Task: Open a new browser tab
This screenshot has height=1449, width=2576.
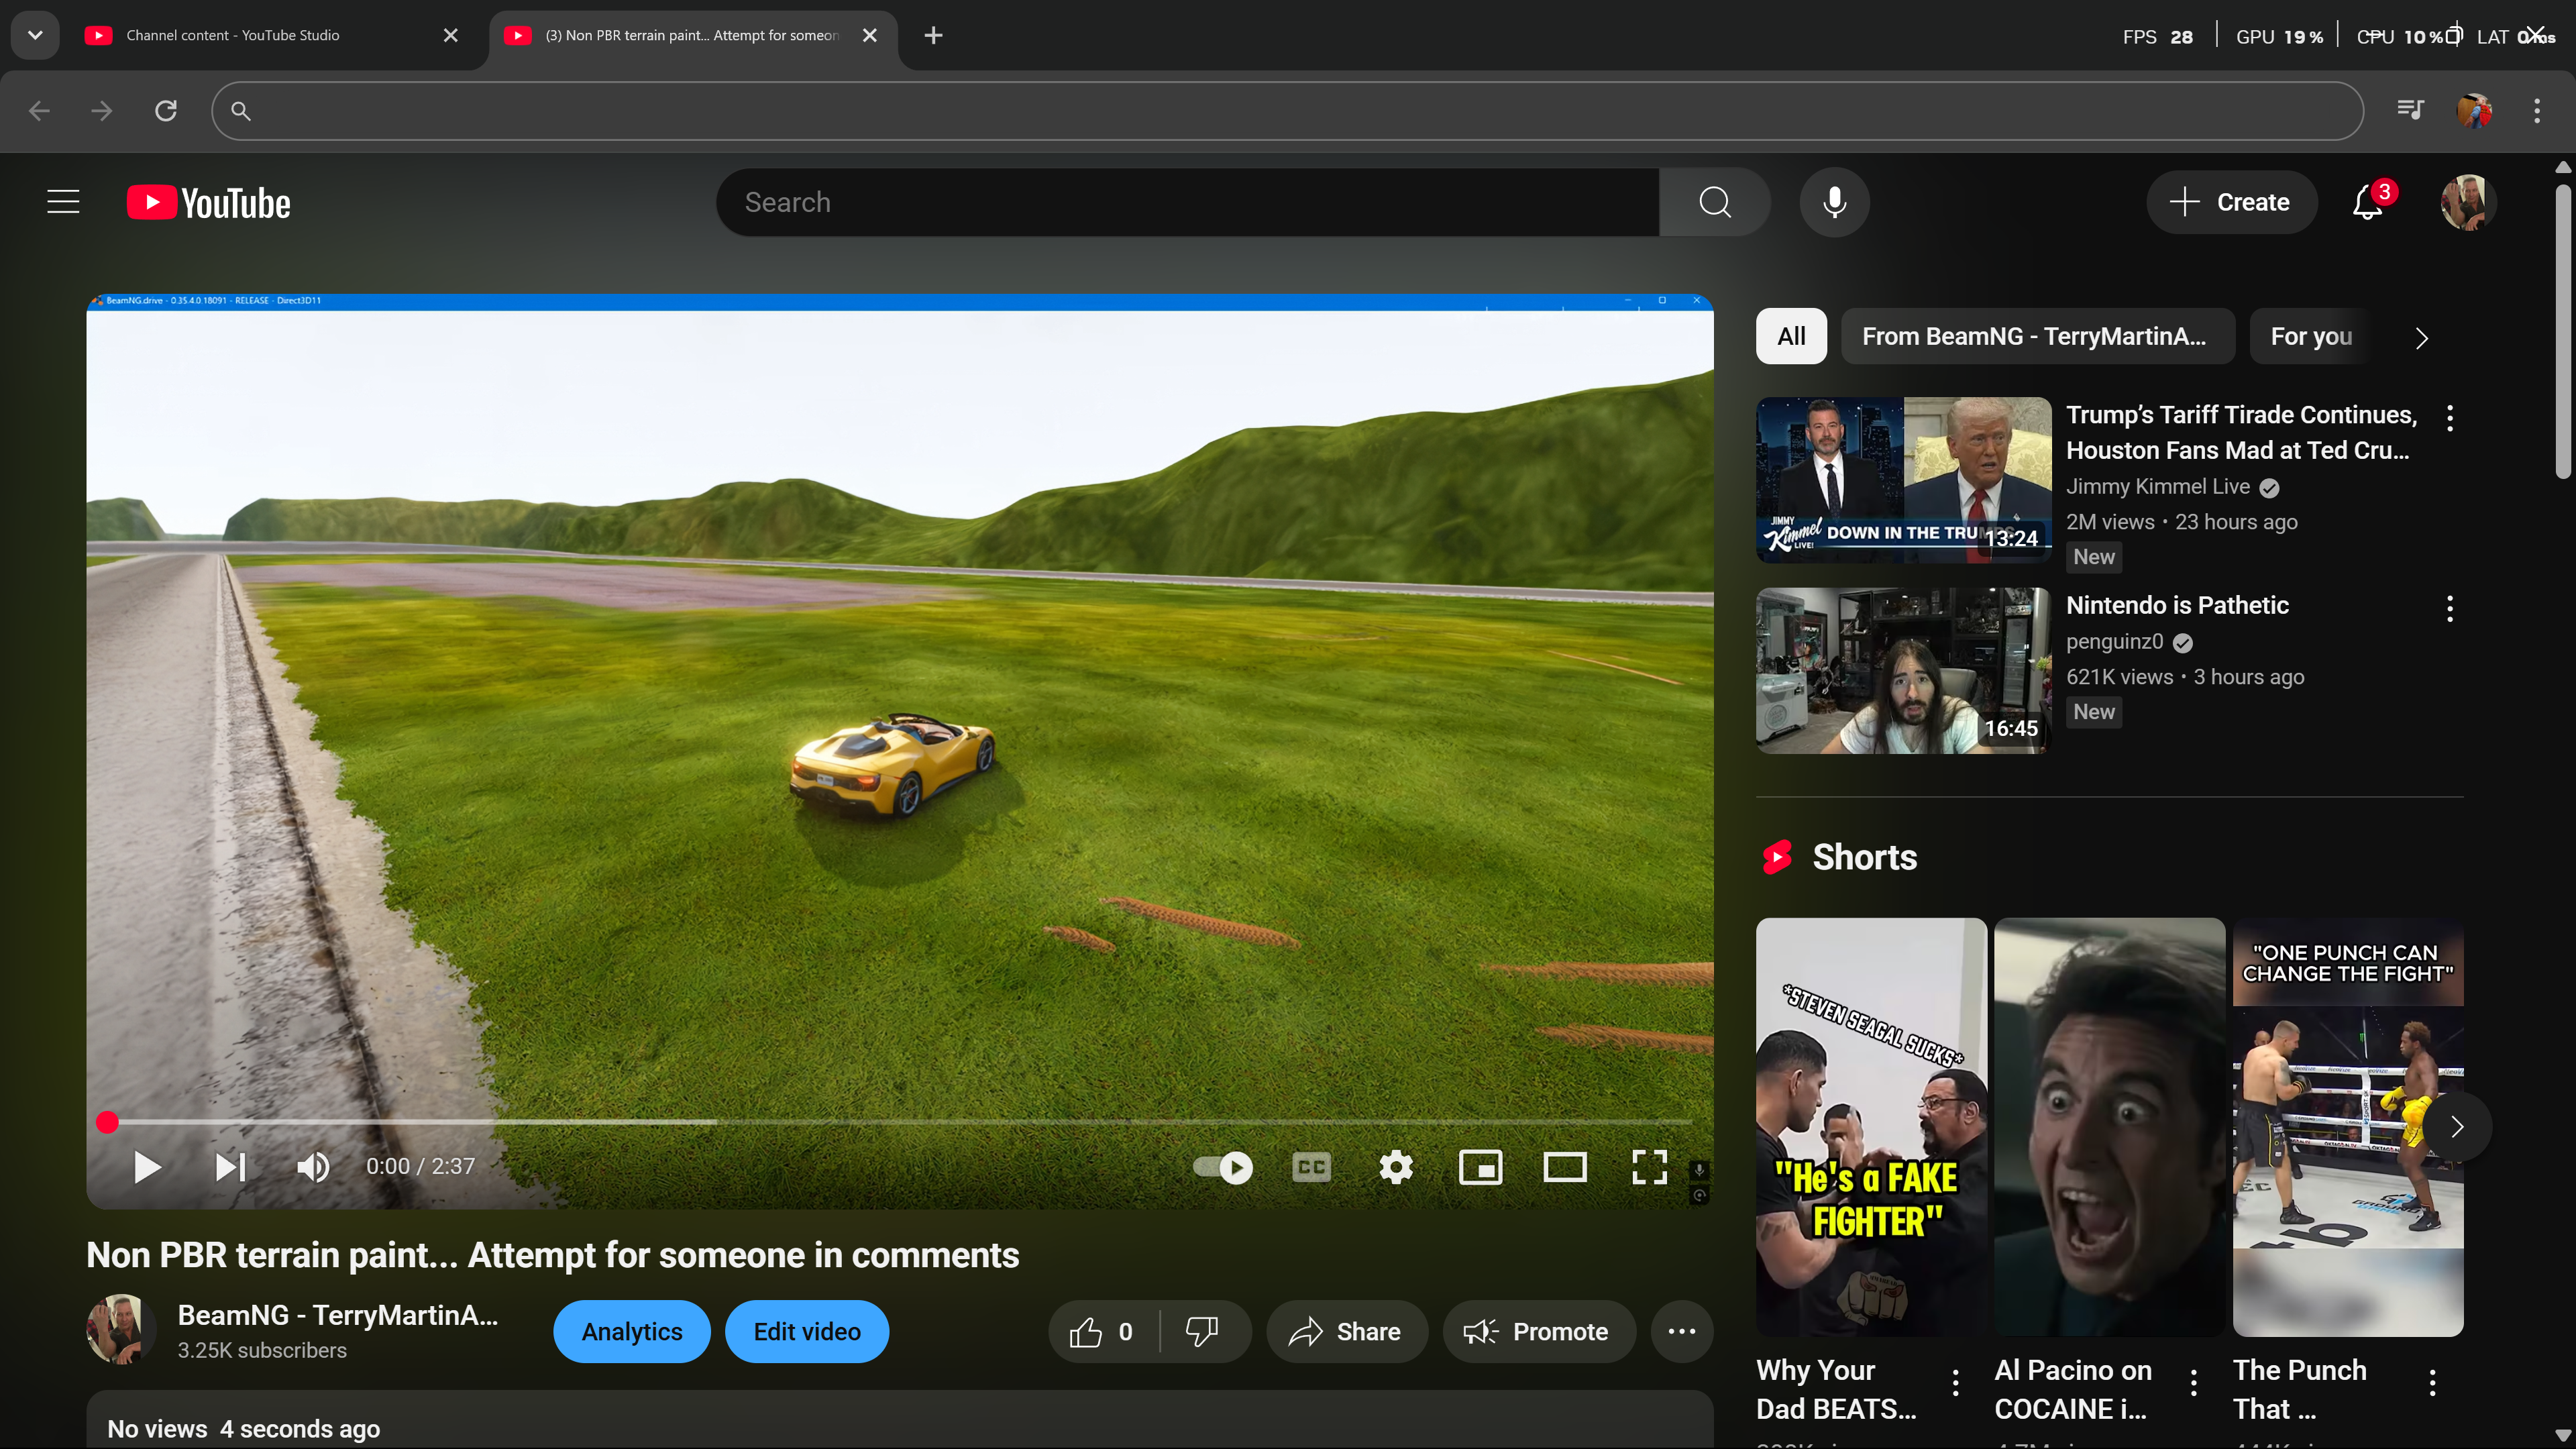Action: click(x=933, y=35)
